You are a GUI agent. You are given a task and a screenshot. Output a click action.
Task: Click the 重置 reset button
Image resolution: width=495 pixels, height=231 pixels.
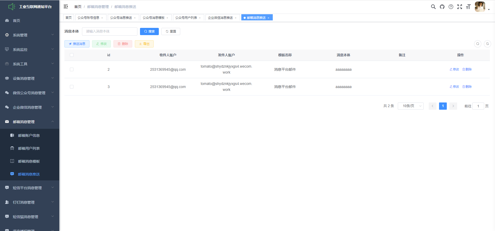pos(171,31)
